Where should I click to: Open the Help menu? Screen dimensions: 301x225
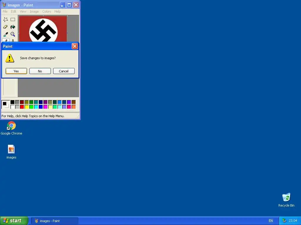[x=57, y=11]
